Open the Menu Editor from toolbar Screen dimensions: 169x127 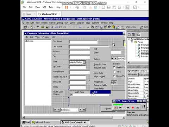click(x=38, y=27)
